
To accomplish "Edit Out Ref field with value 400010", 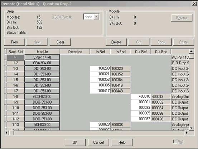I will 141,96.
